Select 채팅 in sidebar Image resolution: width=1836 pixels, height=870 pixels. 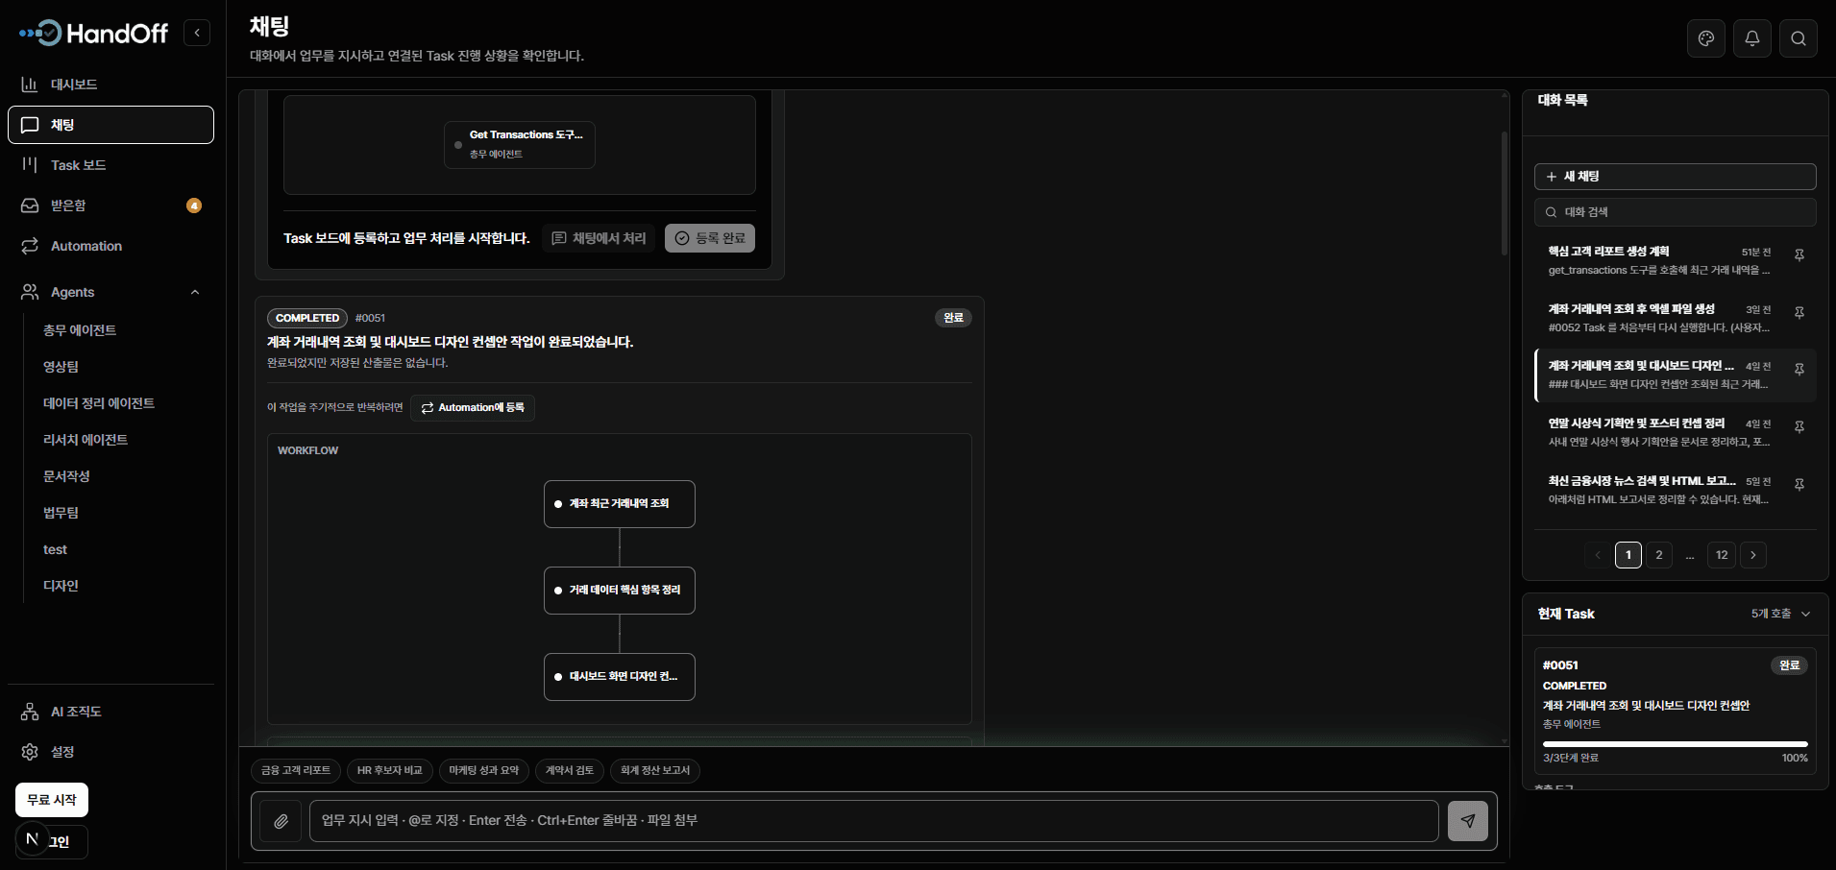tap(110, 125)
